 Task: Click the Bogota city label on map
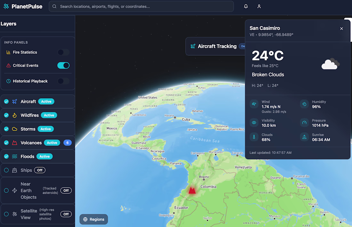tap(204, 177)
